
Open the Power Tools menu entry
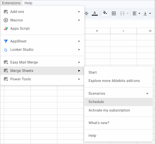tap(42, 79)
